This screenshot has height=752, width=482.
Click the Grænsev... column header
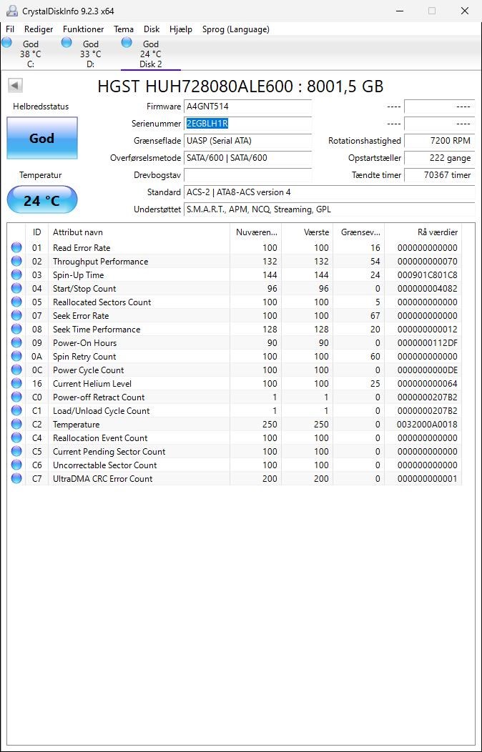[x=359, y=232]
